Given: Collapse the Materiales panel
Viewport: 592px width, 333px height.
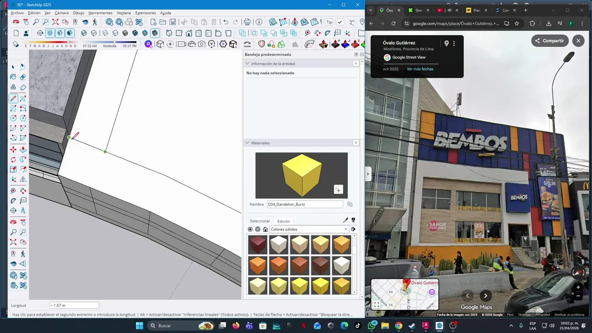Looking at the screenshot, I should tap(247, 143).
